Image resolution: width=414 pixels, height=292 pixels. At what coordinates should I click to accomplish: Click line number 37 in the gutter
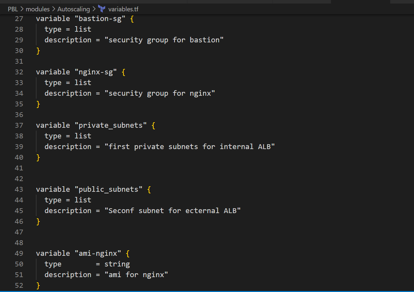tap(19, 125)
